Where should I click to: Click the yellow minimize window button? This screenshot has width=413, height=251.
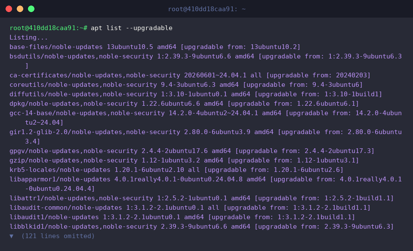pyautogui.click(x=20, y=9)
